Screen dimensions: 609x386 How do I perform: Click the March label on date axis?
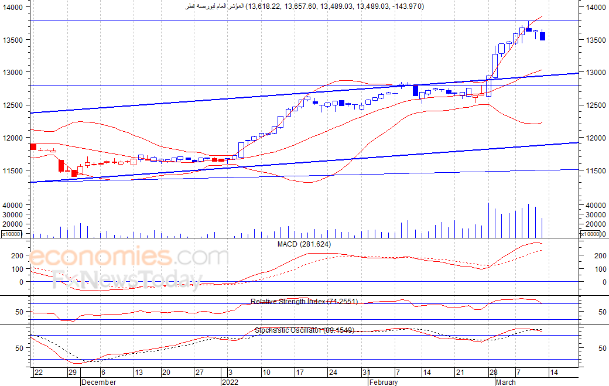[x=505, y=382]
